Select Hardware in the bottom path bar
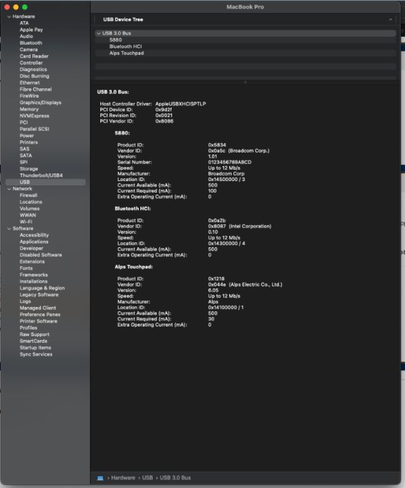The height and width of the screenshot is (488, 405). click(123, 478)
